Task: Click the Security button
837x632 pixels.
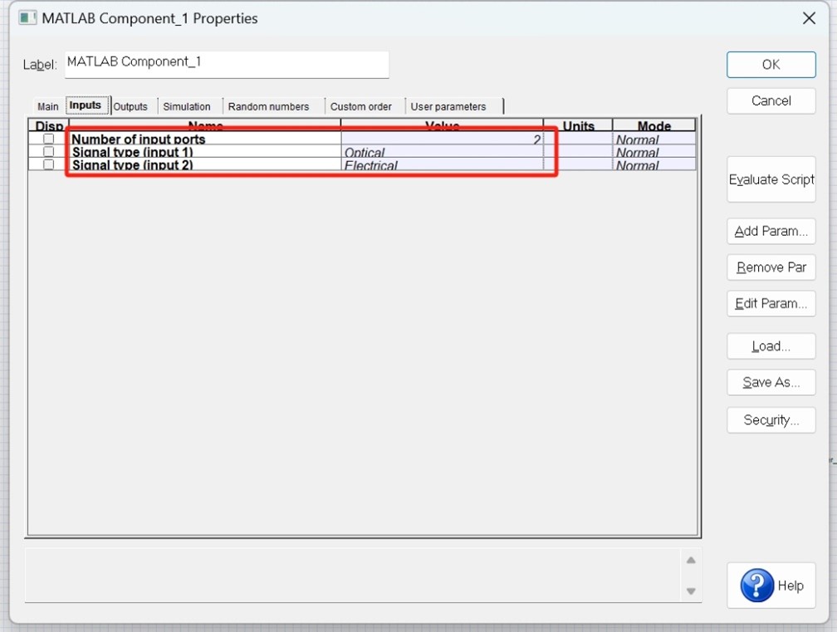Action: [771, 419]
